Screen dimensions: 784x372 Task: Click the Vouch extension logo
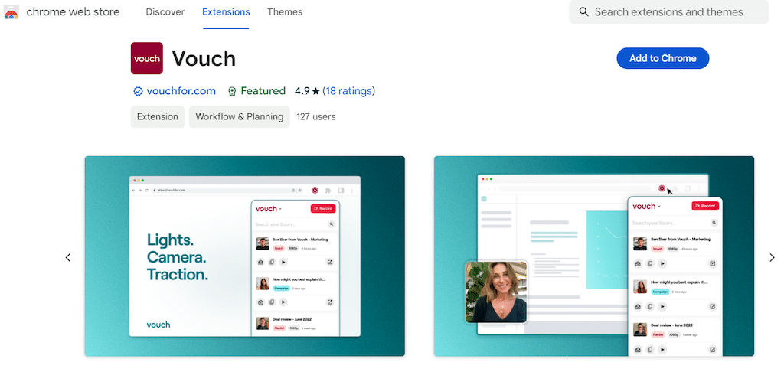(146, 58)
